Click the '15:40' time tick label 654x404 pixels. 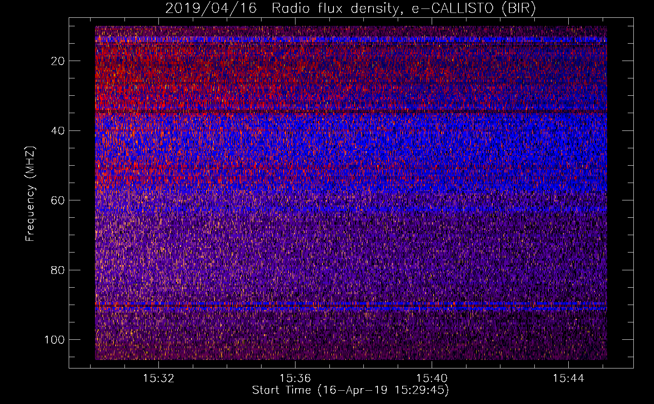432,379
